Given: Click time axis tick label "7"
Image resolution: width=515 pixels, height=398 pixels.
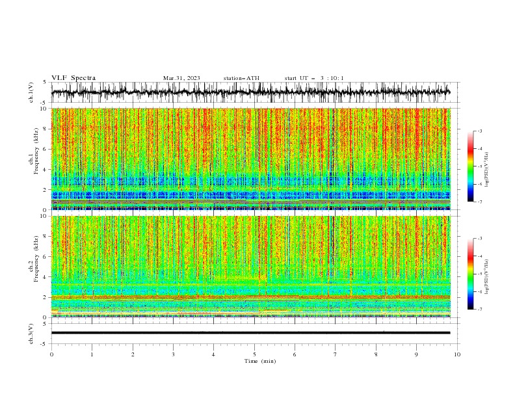Looking at the screenshot, I should coord(336,354).
